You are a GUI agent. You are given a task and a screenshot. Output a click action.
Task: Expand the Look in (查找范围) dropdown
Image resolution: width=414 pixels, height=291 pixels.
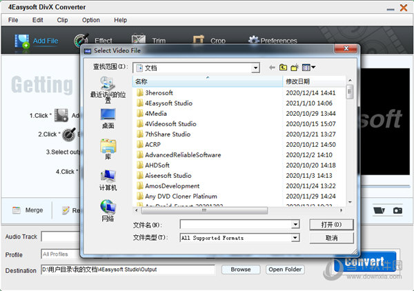pyautogui.click(x=255, y=68)
